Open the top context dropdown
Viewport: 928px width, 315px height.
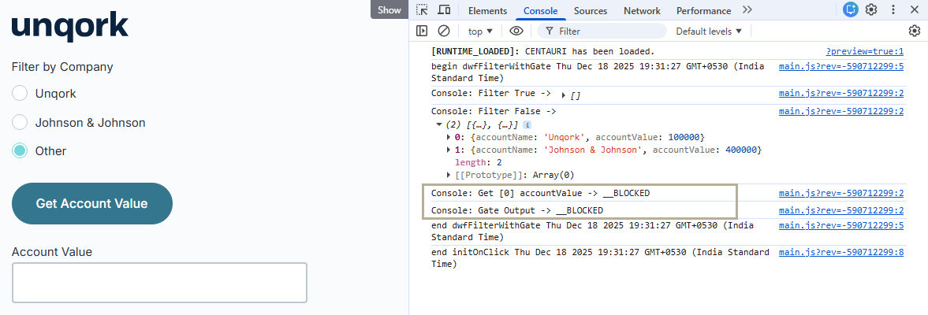tap(480, 31)
